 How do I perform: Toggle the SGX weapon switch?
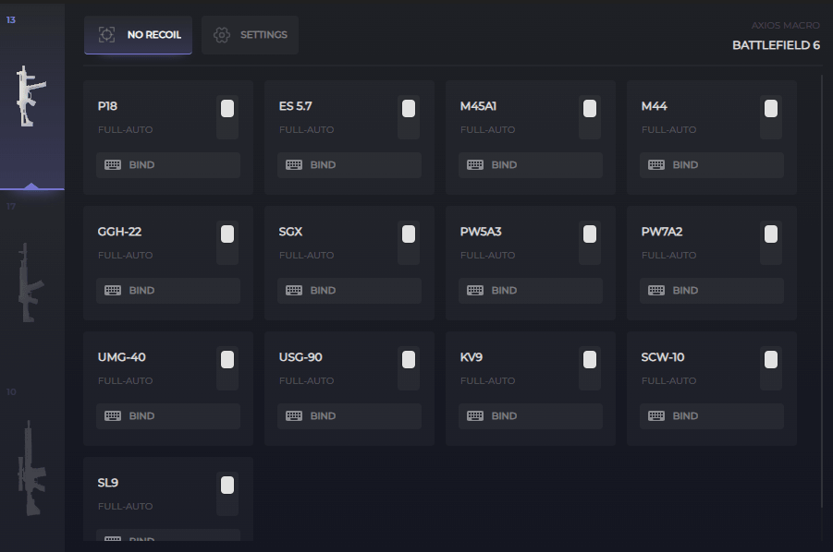click(x=409, y=243)
